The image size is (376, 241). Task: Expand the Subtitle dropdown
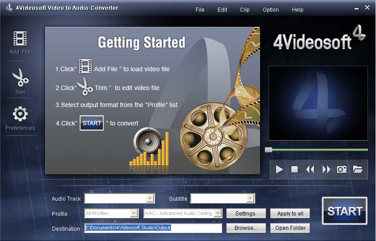251,198
